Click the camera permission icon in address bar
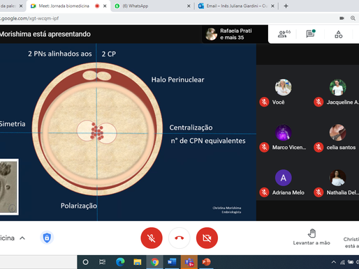This screenshot has width=359, height=269. pos(342,18)
